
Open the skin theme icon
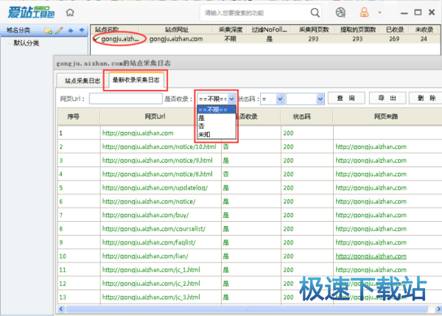click(340, 13)
